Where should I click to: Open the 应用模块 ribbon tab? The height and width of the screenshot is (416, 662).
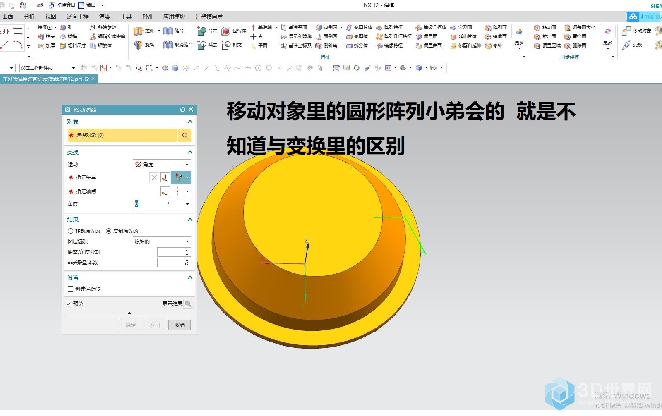174,17
